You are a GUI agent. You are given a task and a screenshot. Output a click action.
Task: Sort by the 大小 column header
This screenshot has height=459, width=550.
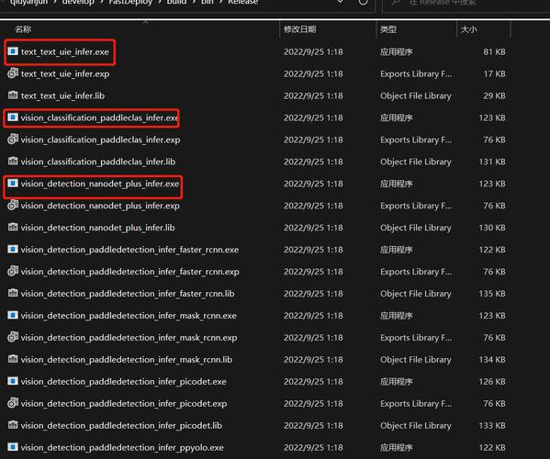coord(468,29)
